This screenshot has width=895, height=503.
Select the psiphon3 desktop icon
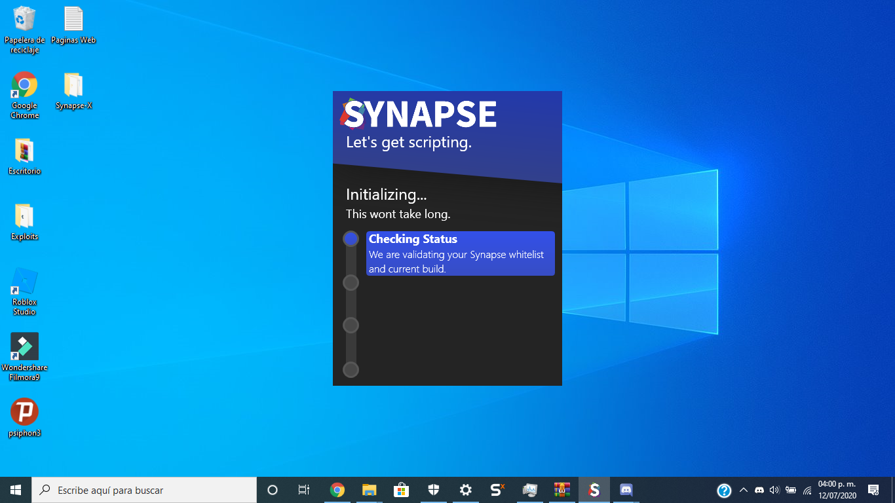[x=24, y=418]
